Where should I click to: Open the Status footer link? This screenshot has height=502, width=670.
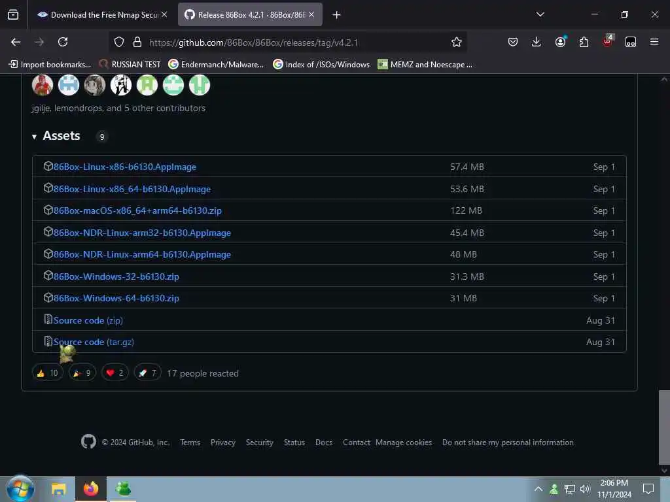tap(294, 443)
